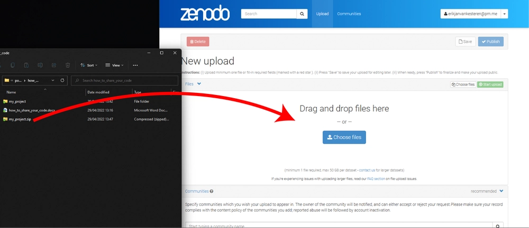The image size is (529, 228).
Task: Click the Delete trash icon in File Explorer
Action: [68, 65]
